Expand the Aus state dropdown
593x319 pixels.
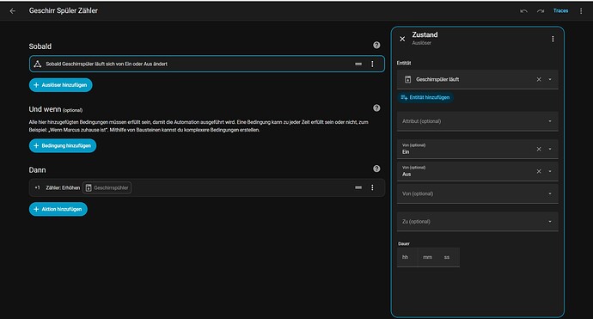550,171
